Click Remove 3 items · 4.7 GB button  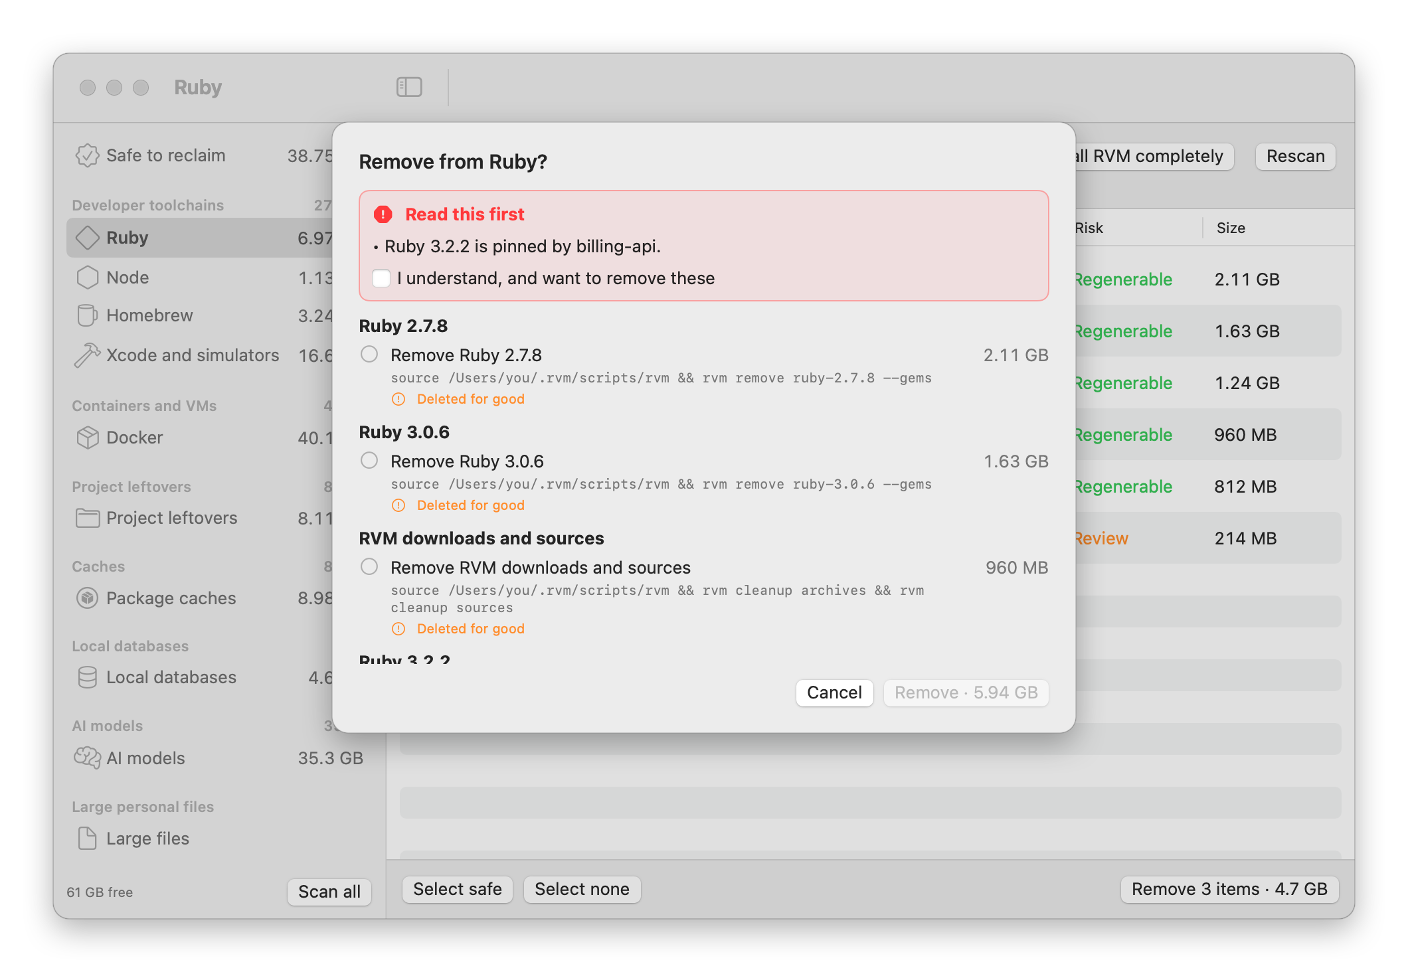pyautogui.click(x=1229, y=889)
